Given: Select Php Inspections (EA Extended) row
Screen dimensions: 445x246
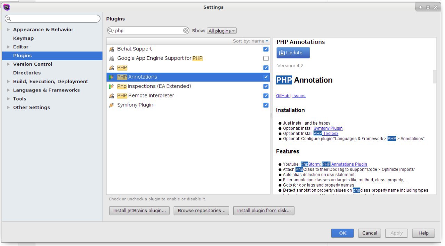Looking at the screenshot, I should [x=188, y=86].
